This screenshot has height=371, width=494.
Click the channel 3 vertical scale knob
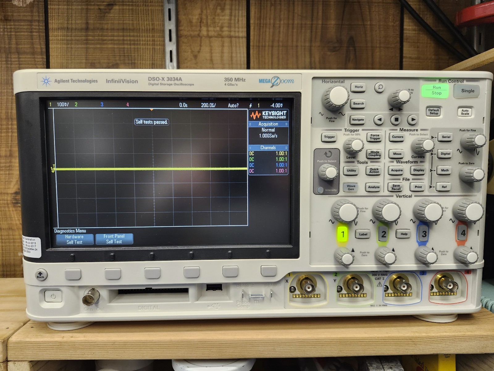point(428,211)
